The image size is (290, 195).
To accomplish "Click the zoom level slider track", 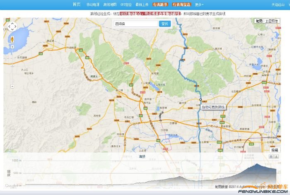I will pyautogui.click(x=12, y=66).
